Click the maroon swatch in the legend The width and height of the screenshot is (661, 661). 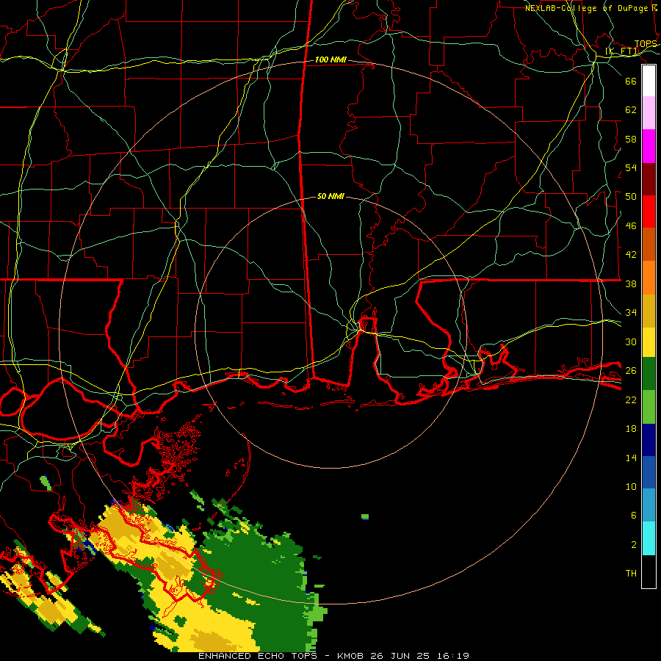point(649,179)
